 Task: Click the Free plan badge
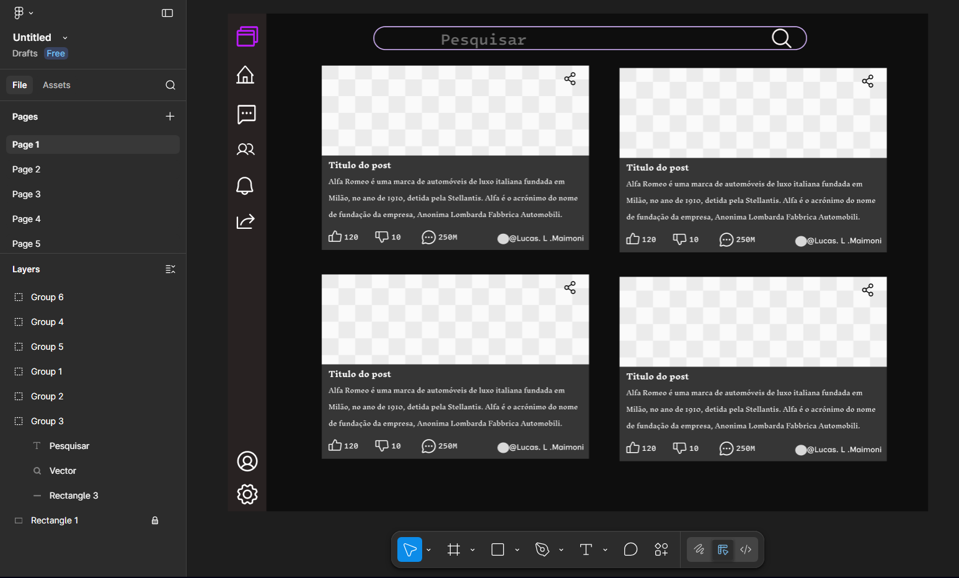click(56, 53)
